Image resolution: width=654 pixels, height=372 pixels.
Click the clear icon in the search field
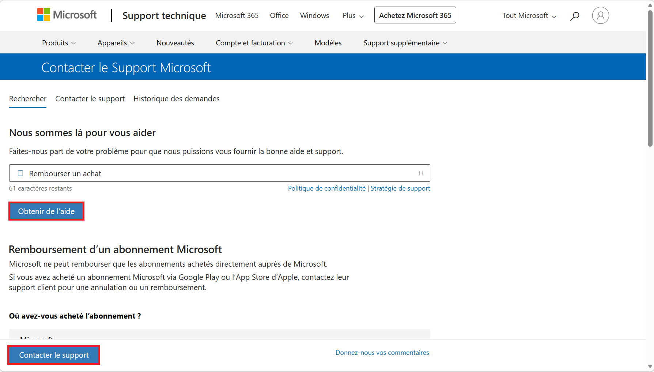(421, 173)
